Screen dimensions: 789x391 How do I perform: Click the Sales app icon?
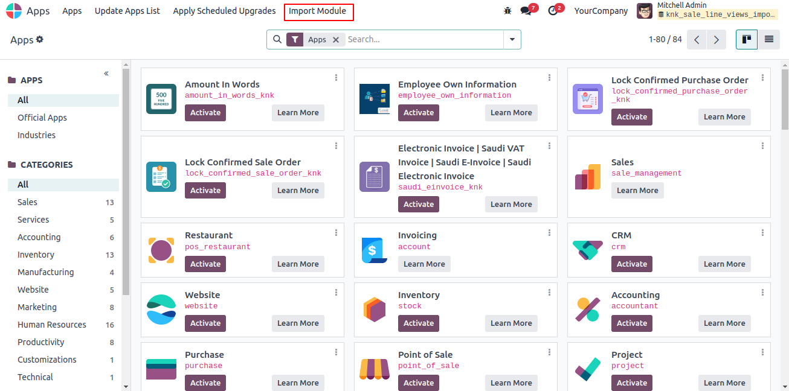(x=588, y=177)
